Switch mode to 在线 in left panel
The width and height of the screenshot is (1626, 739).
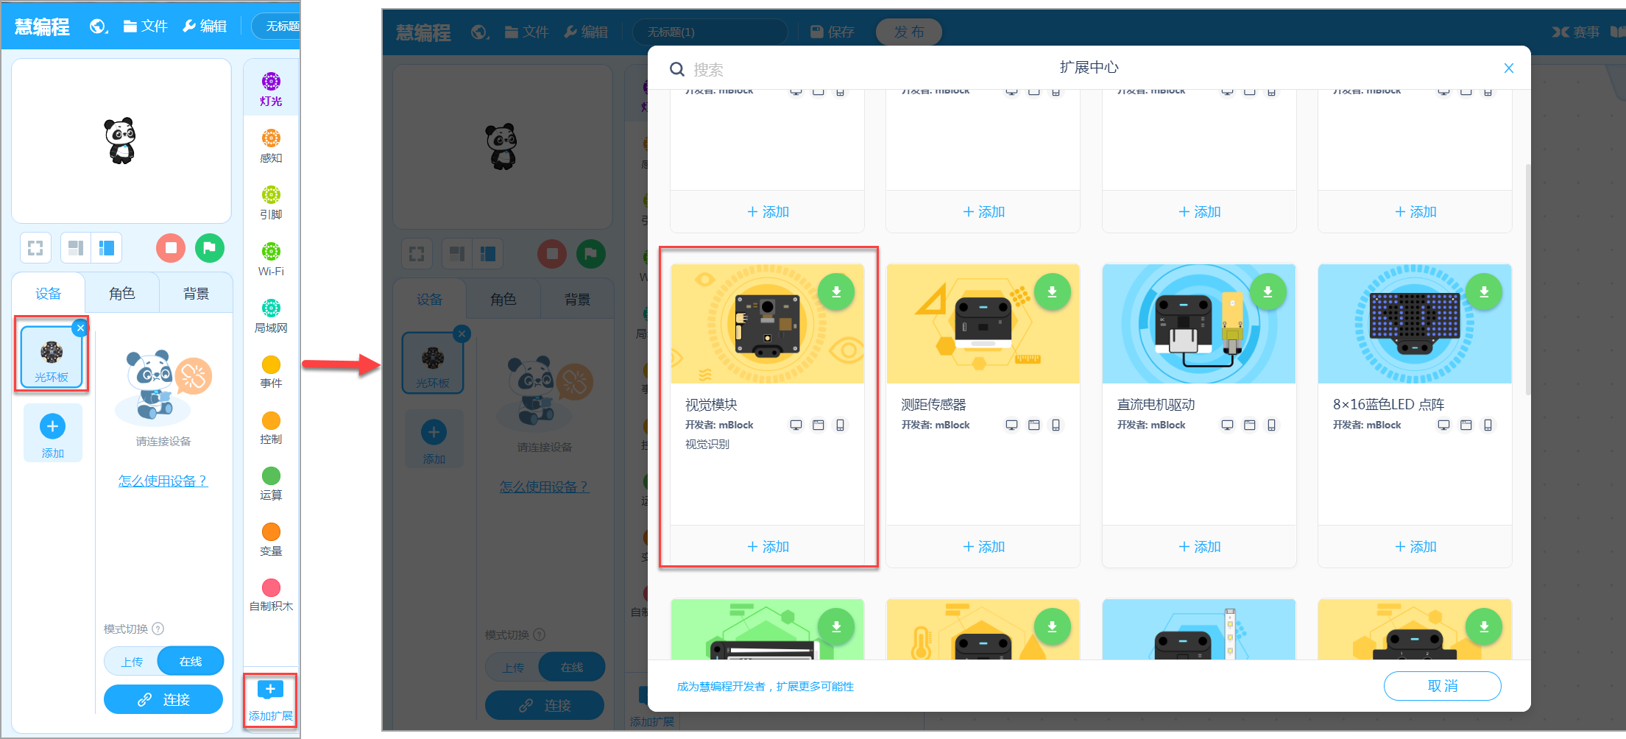[191, 661]
